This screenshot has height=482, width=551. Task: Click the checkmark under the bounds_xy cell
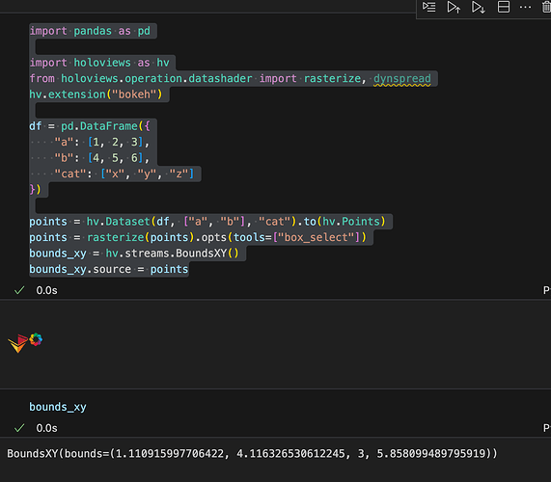pyautogui.click(x=19, y=428)
